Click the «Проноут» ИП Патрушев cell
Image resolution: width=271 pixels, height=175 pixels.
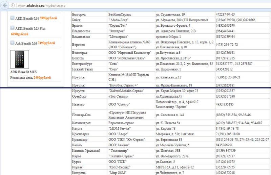point(131,115)
